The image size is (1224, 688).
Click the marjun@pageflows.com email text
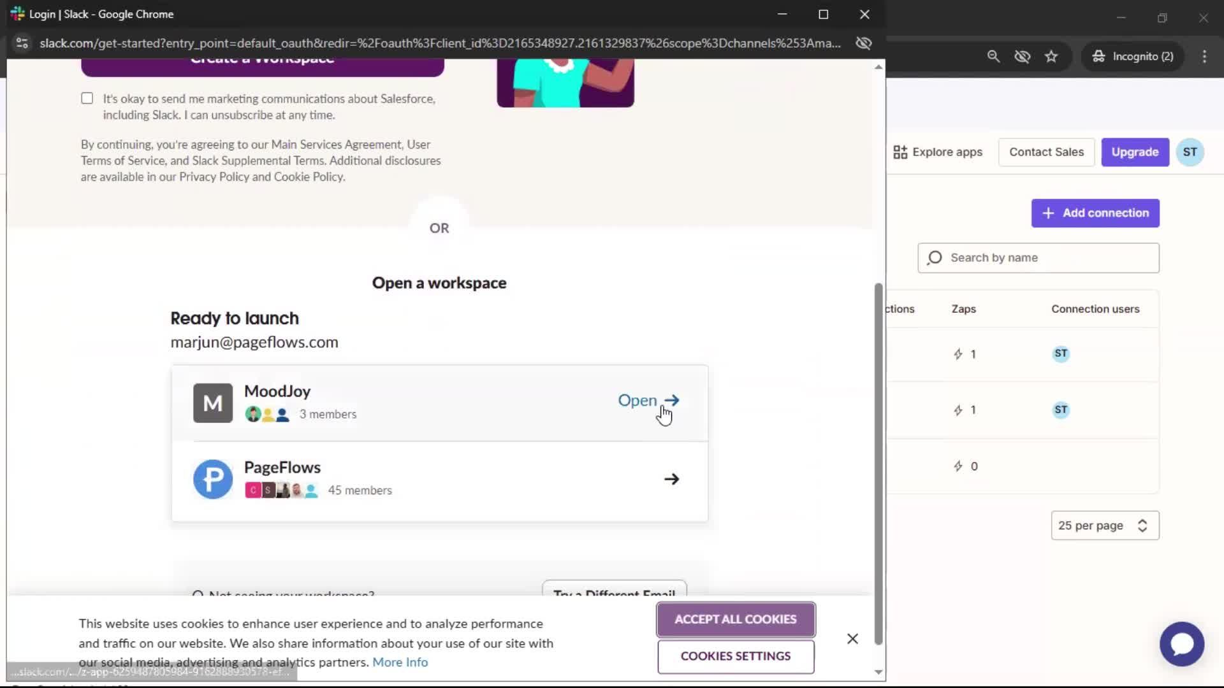point(254,342)
